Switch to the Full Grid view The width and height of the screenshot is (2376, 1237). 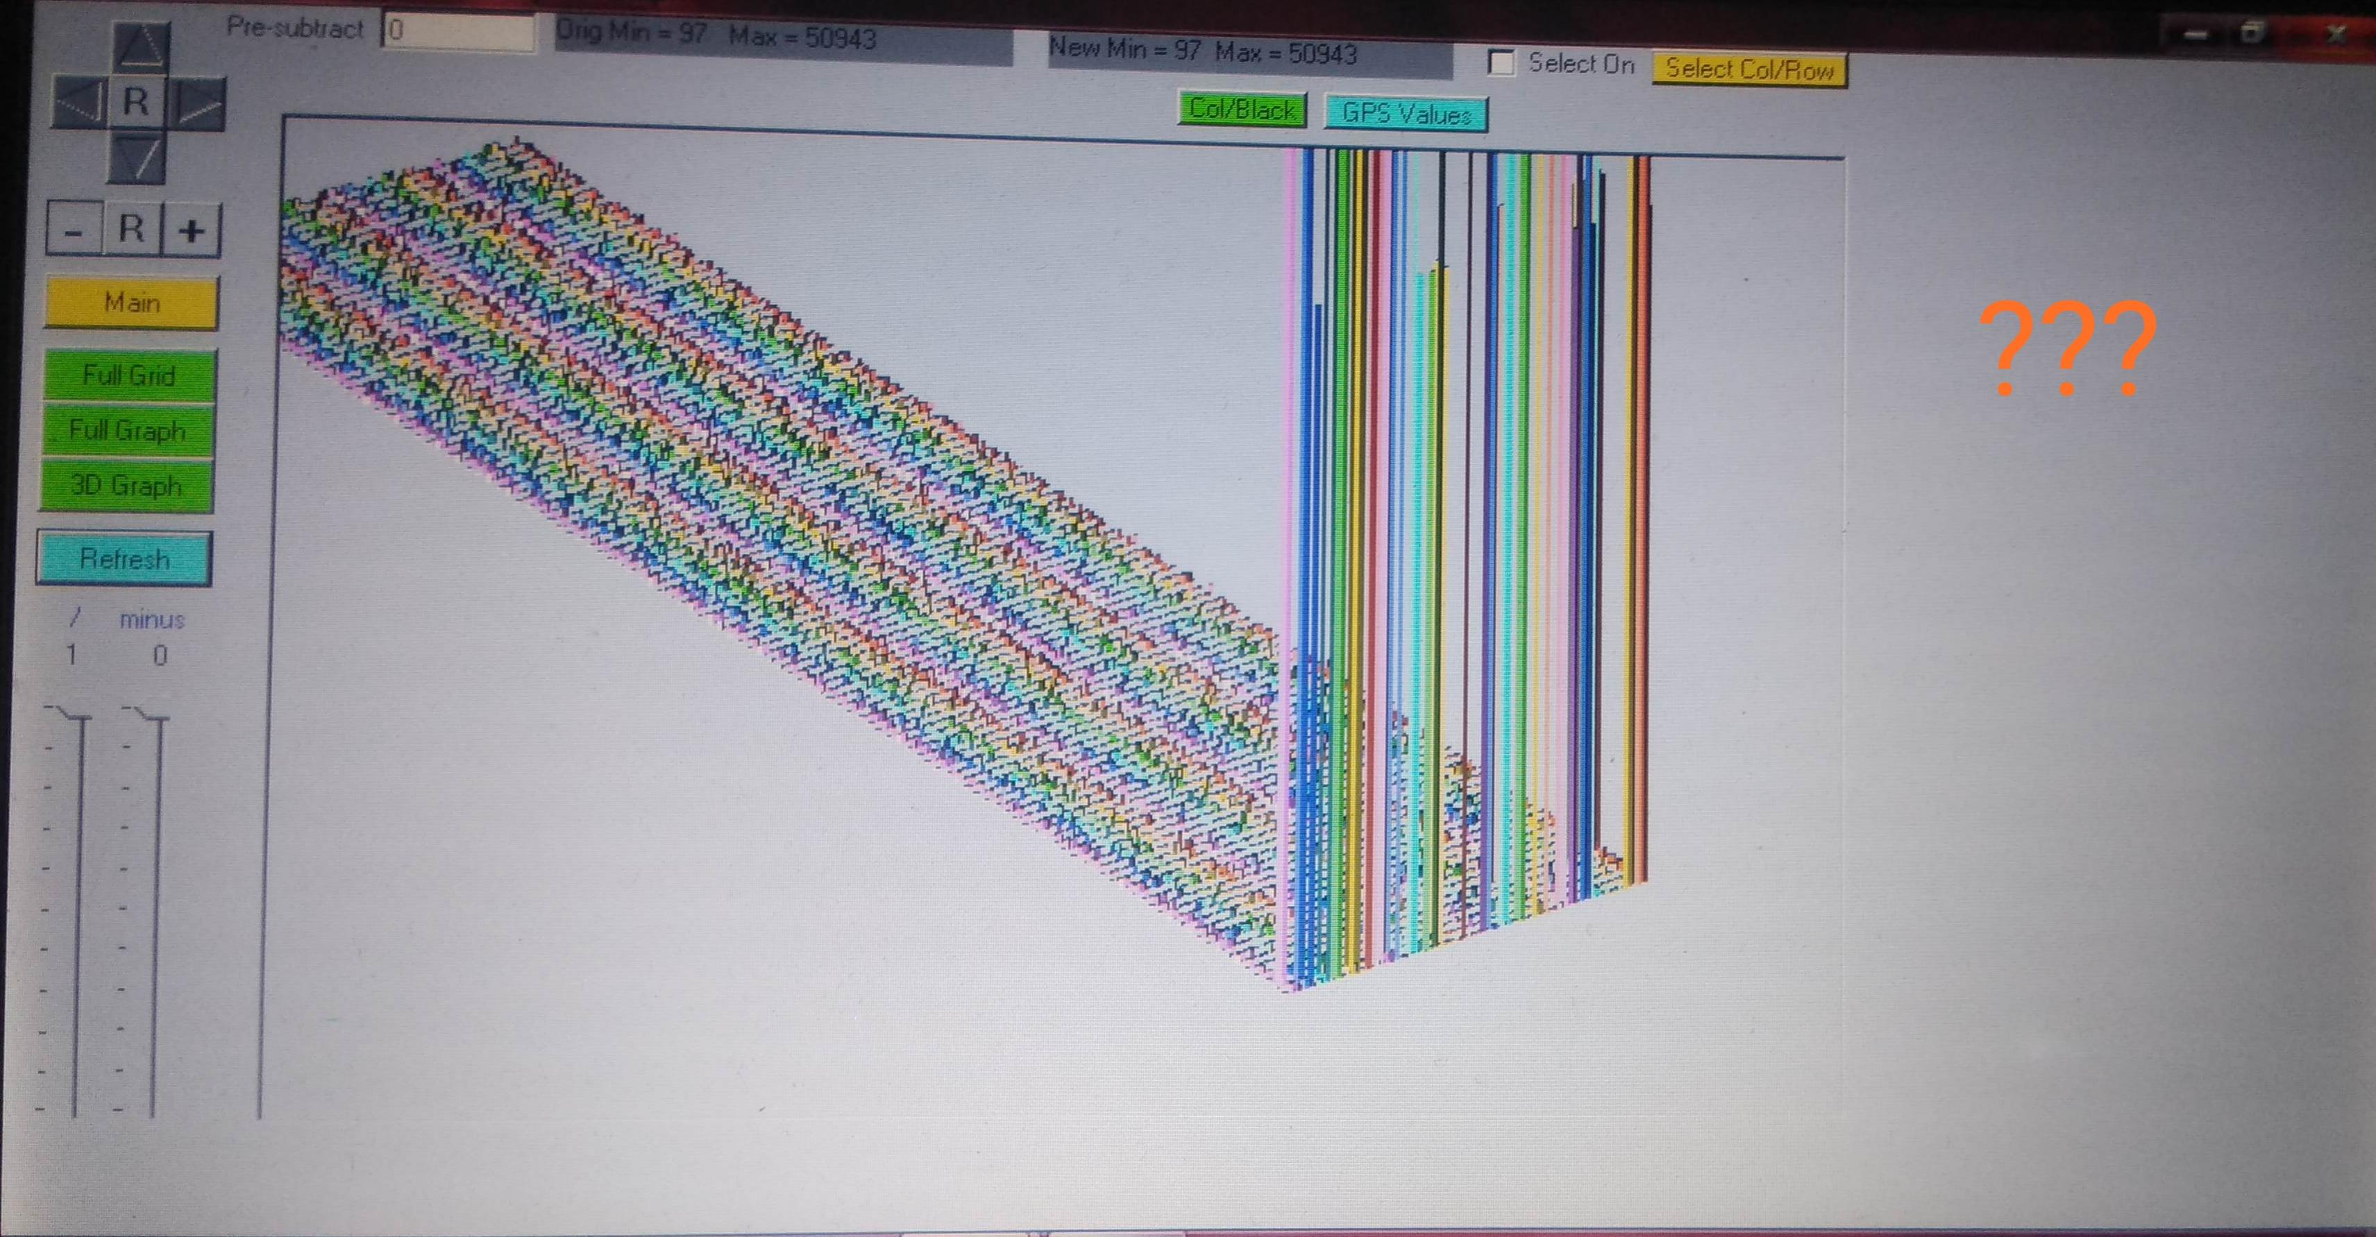128,376
